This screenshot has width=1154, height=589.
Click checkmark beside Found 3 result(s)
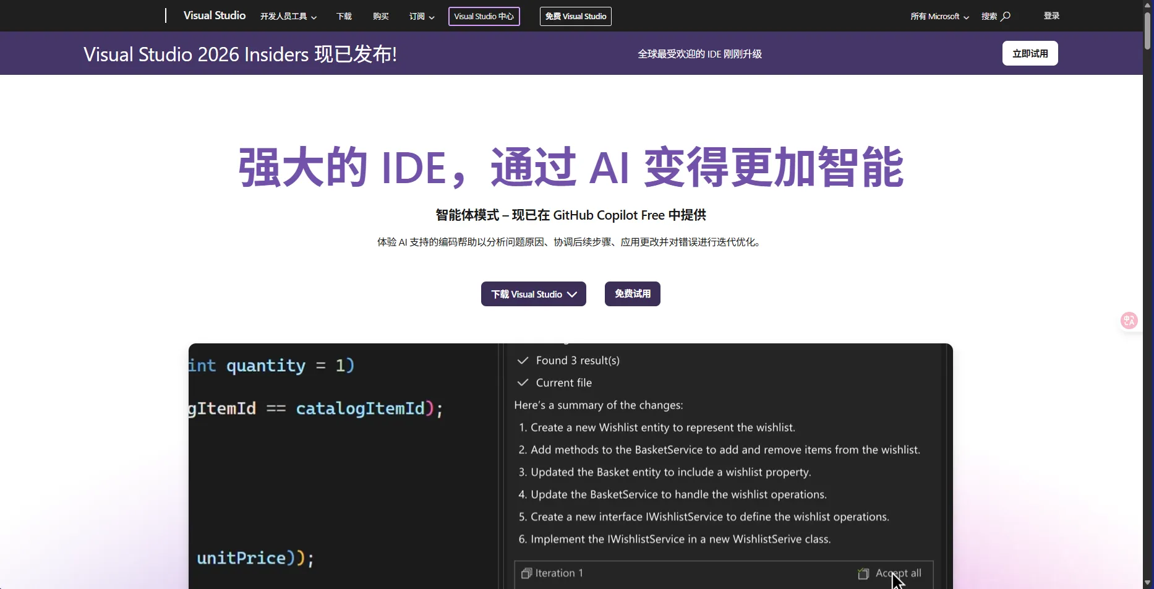pyautogui.click(x=523, y=361)
